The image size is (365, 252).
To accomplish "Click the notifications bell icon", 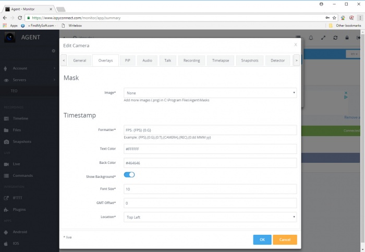I will tap(311, 38).
